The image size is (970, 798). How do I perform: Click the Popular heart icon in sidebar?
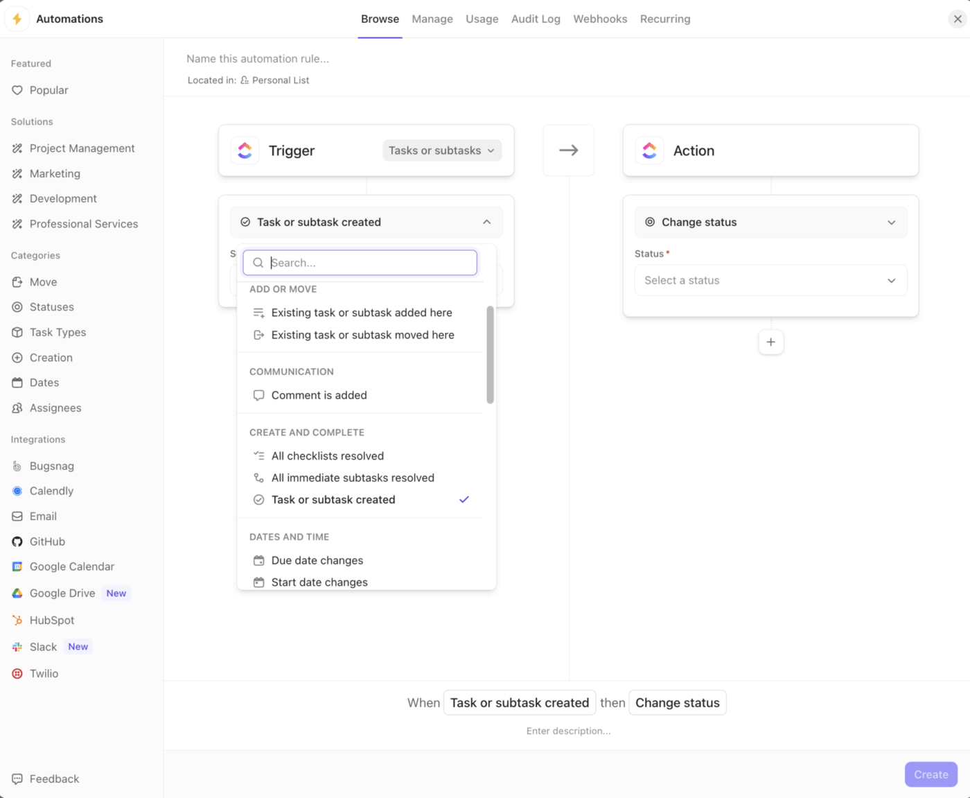click(16, 90)
